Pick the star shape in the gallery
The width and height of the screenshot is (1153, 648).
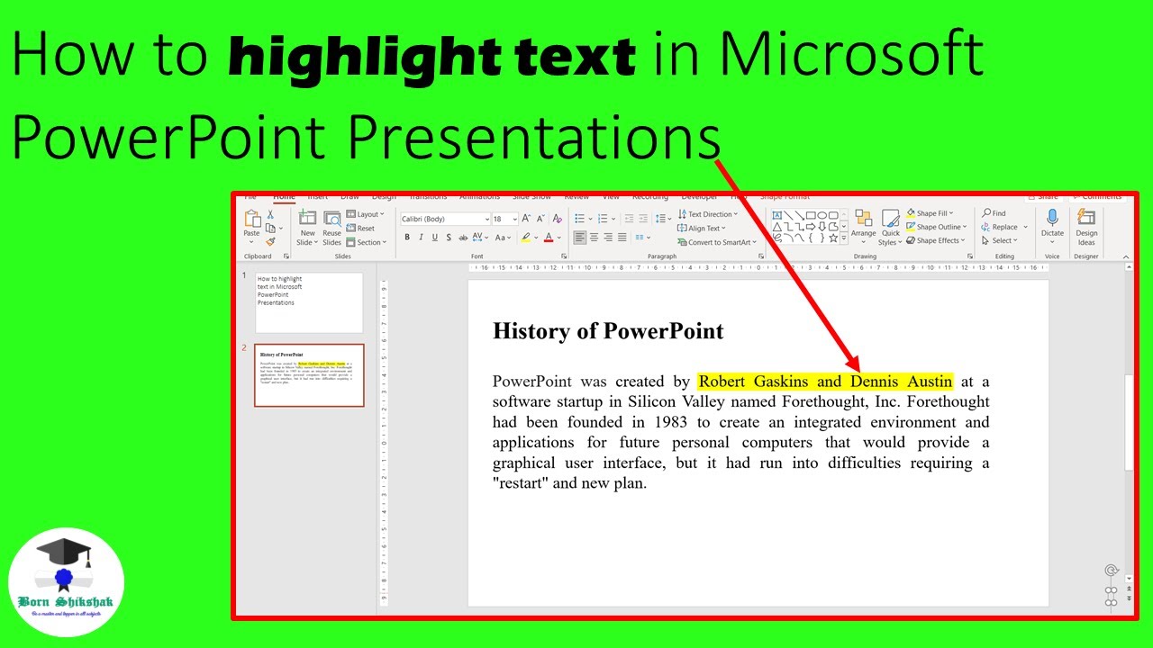tap(834, 238)
